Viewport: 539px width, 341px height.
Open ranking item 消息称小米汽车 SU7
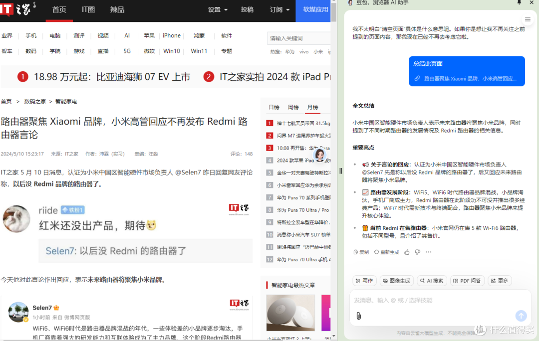(x=303, y=234)
